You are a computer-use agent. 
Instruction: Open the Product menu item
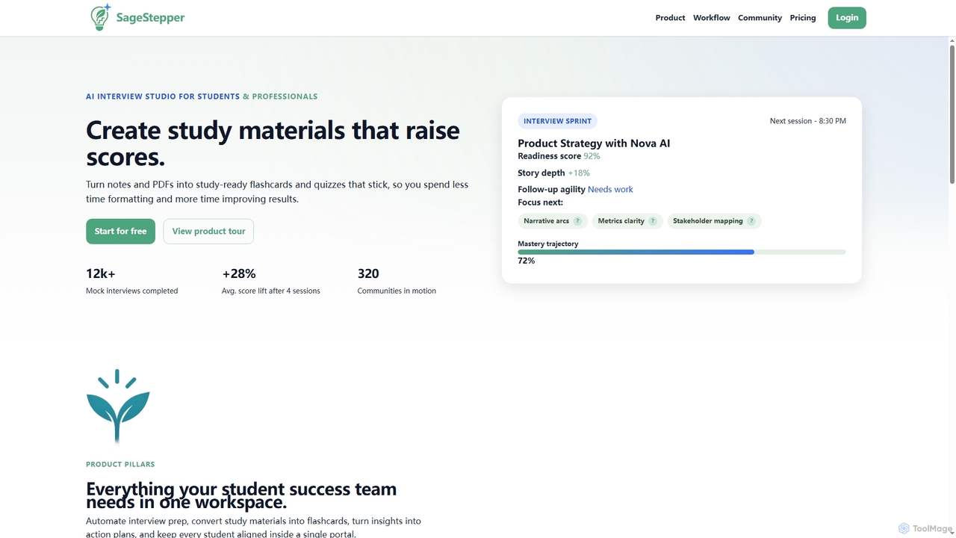(670, 18)
